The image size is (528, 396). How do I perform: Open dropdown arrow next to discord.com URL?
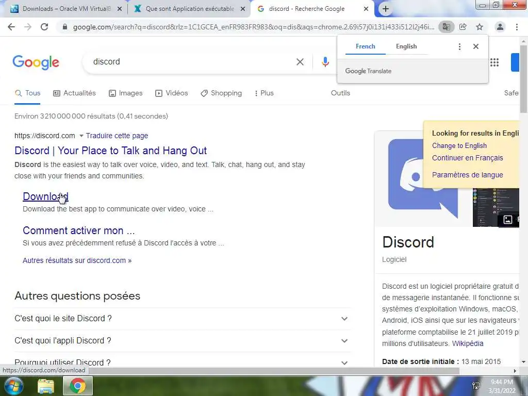pos(81,136)
